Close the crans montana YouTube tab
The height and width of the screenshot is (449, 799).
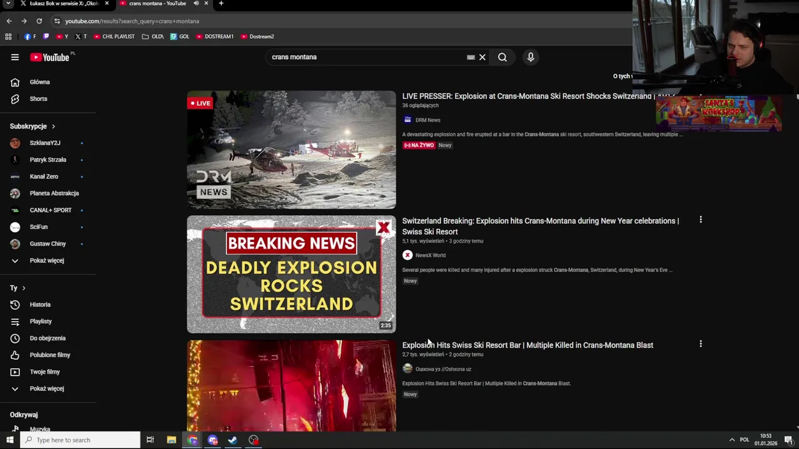click(206, 4)
